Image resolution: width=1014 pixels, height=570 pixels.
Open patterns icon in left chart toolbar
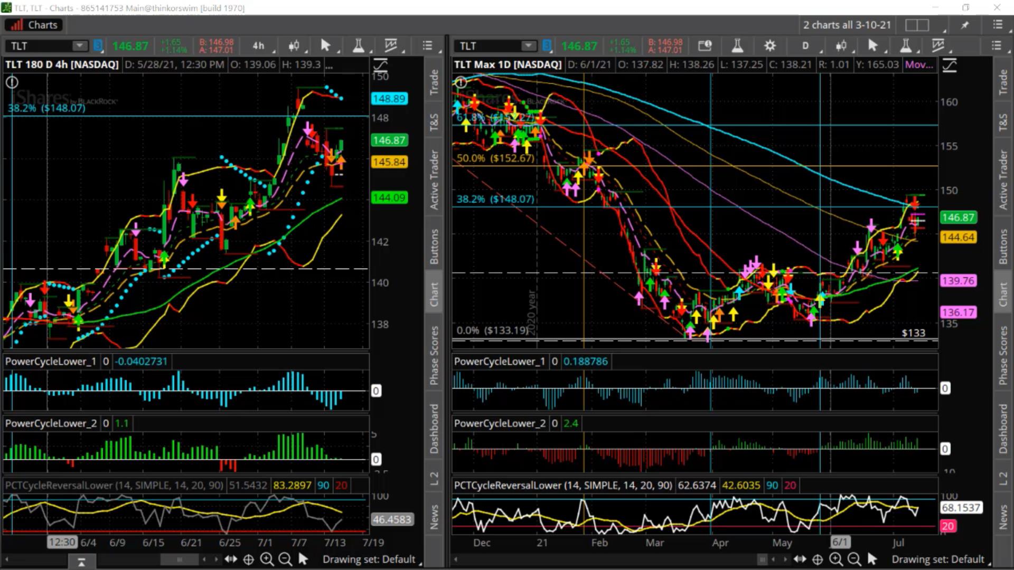(391, 46)
